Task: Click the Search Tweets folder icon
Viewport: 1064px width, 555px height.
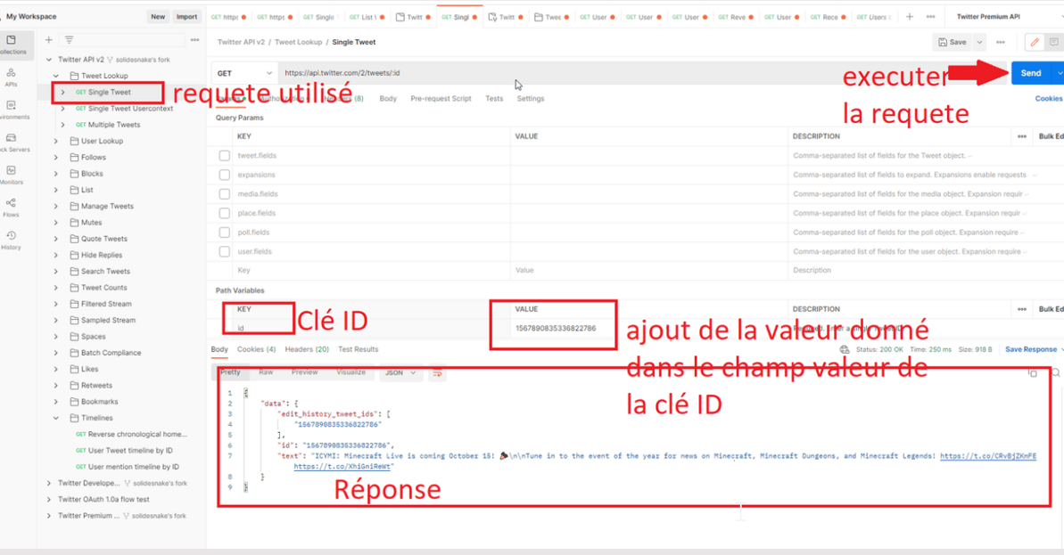Action: [74, 271]
